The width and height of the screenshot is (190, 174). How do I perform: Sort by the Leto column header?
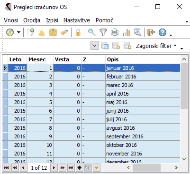pos(18,59)
